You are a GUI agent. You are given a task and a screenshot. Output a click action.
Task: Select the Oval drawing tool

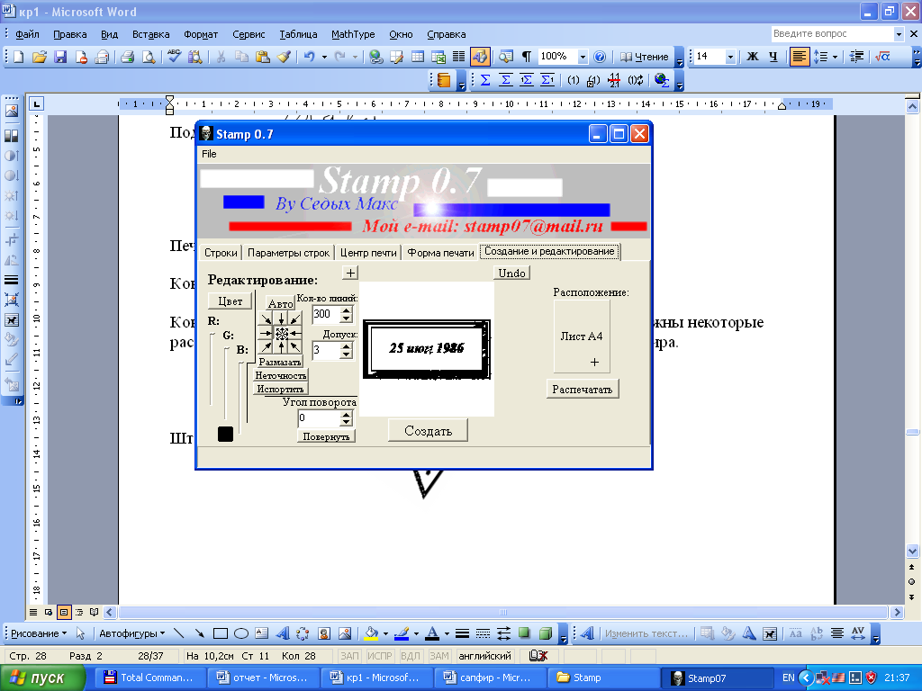[241, 633]
